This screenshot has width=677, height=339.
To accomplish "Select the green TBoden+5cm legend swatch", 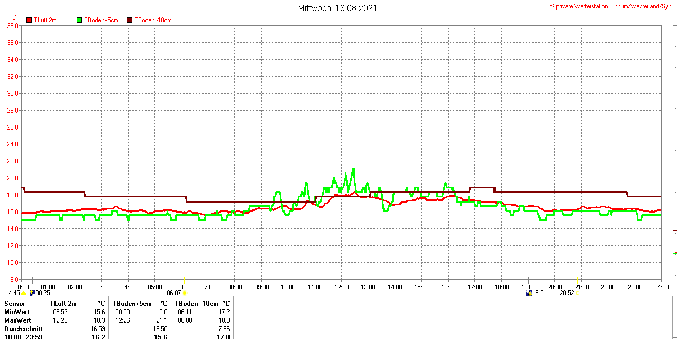I will coord(80,20).
